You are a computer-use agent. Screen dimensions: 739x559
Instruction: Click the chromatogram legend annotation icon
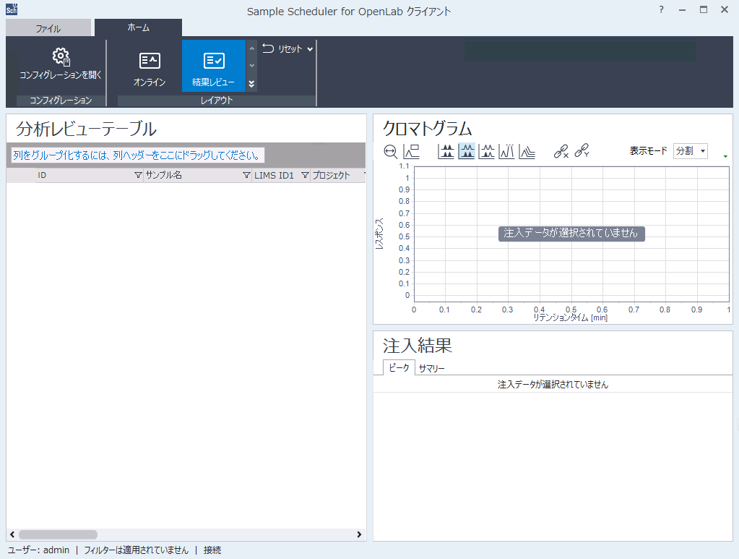[412, 151]
